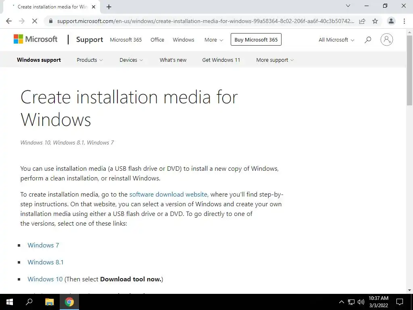Expand the All Microsoft dropdown

336,40
